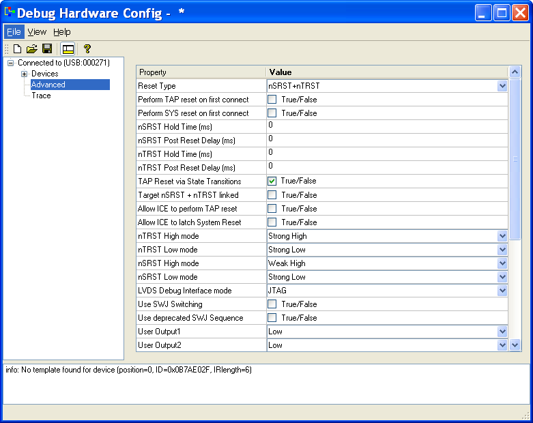533x423 pixels.
Task: Enable Perform TAP reset on first connect
Action: pyautogui.click(x=272, y=100)
